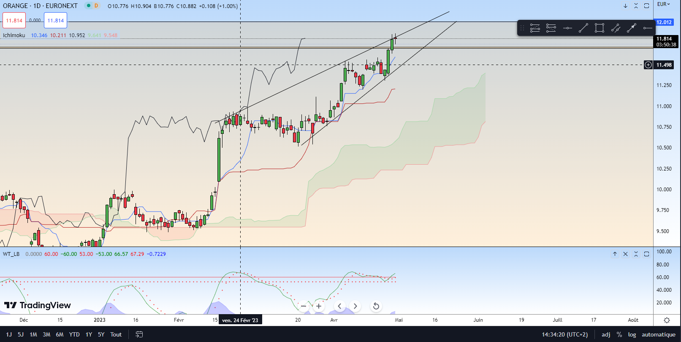The image size is (681, 342).
Task: Reset the chart view
Action: 376,306
